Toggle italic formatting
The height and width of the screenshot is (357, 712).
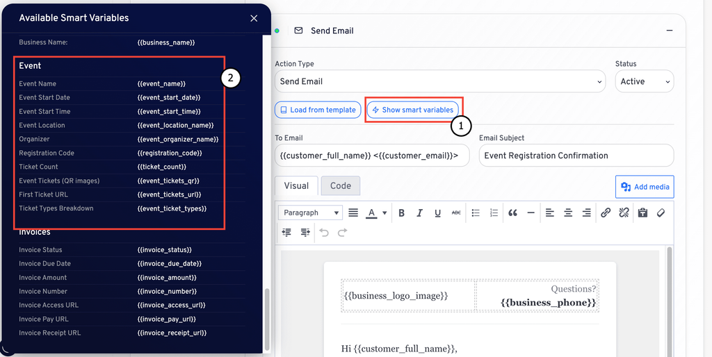[419, 213]
